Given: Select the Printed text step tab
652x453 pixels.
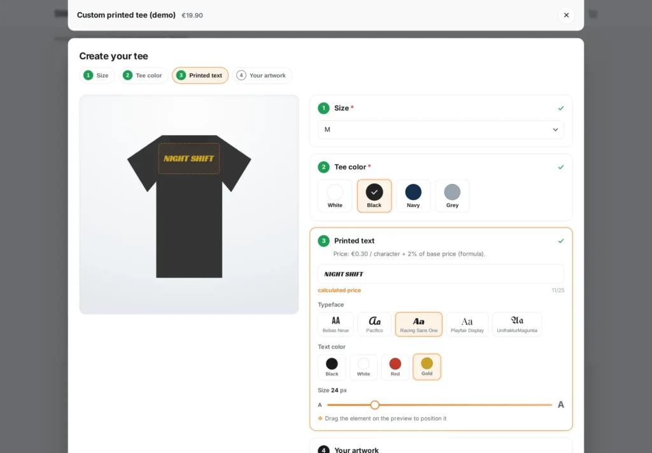Looking at the screenshot, I should (x=200, y=75).
